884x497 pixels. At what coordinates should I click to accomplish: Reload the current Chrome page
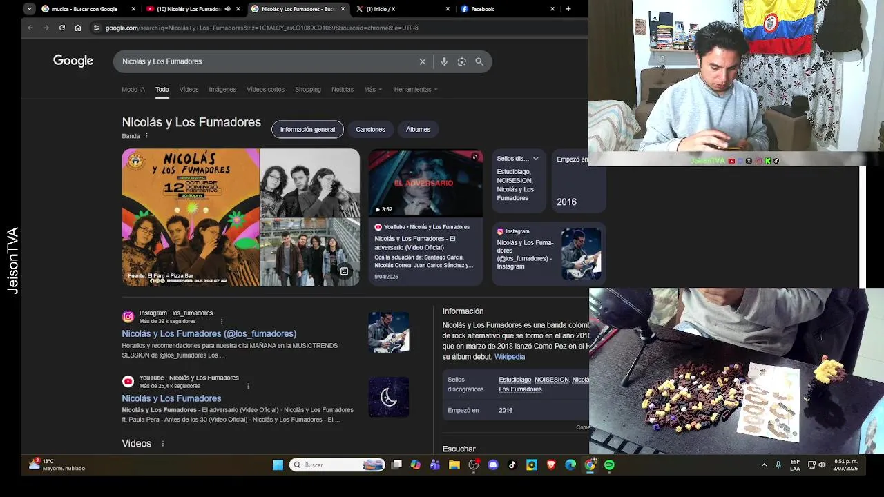[x=62, y=28]
